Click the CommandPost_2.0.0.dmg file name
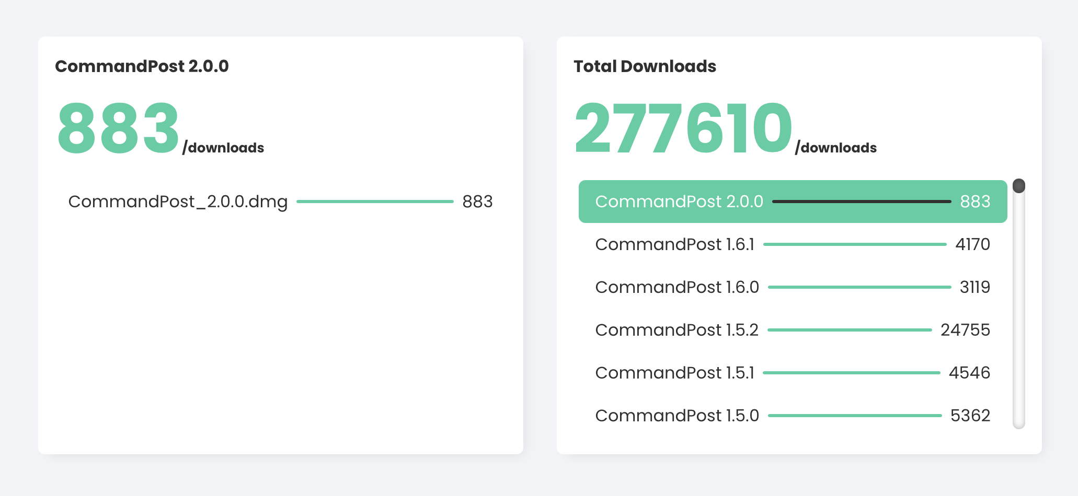The width and height of the screenshot is (1078, 496). [178, 202]
